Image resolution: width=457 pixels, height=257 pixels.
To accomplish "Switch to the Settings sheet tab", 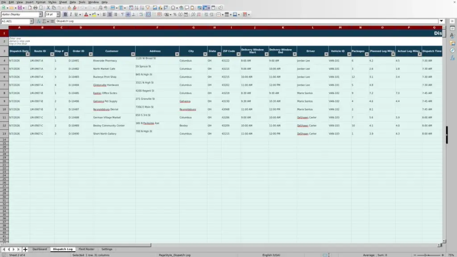I will [x=107, y=249].
